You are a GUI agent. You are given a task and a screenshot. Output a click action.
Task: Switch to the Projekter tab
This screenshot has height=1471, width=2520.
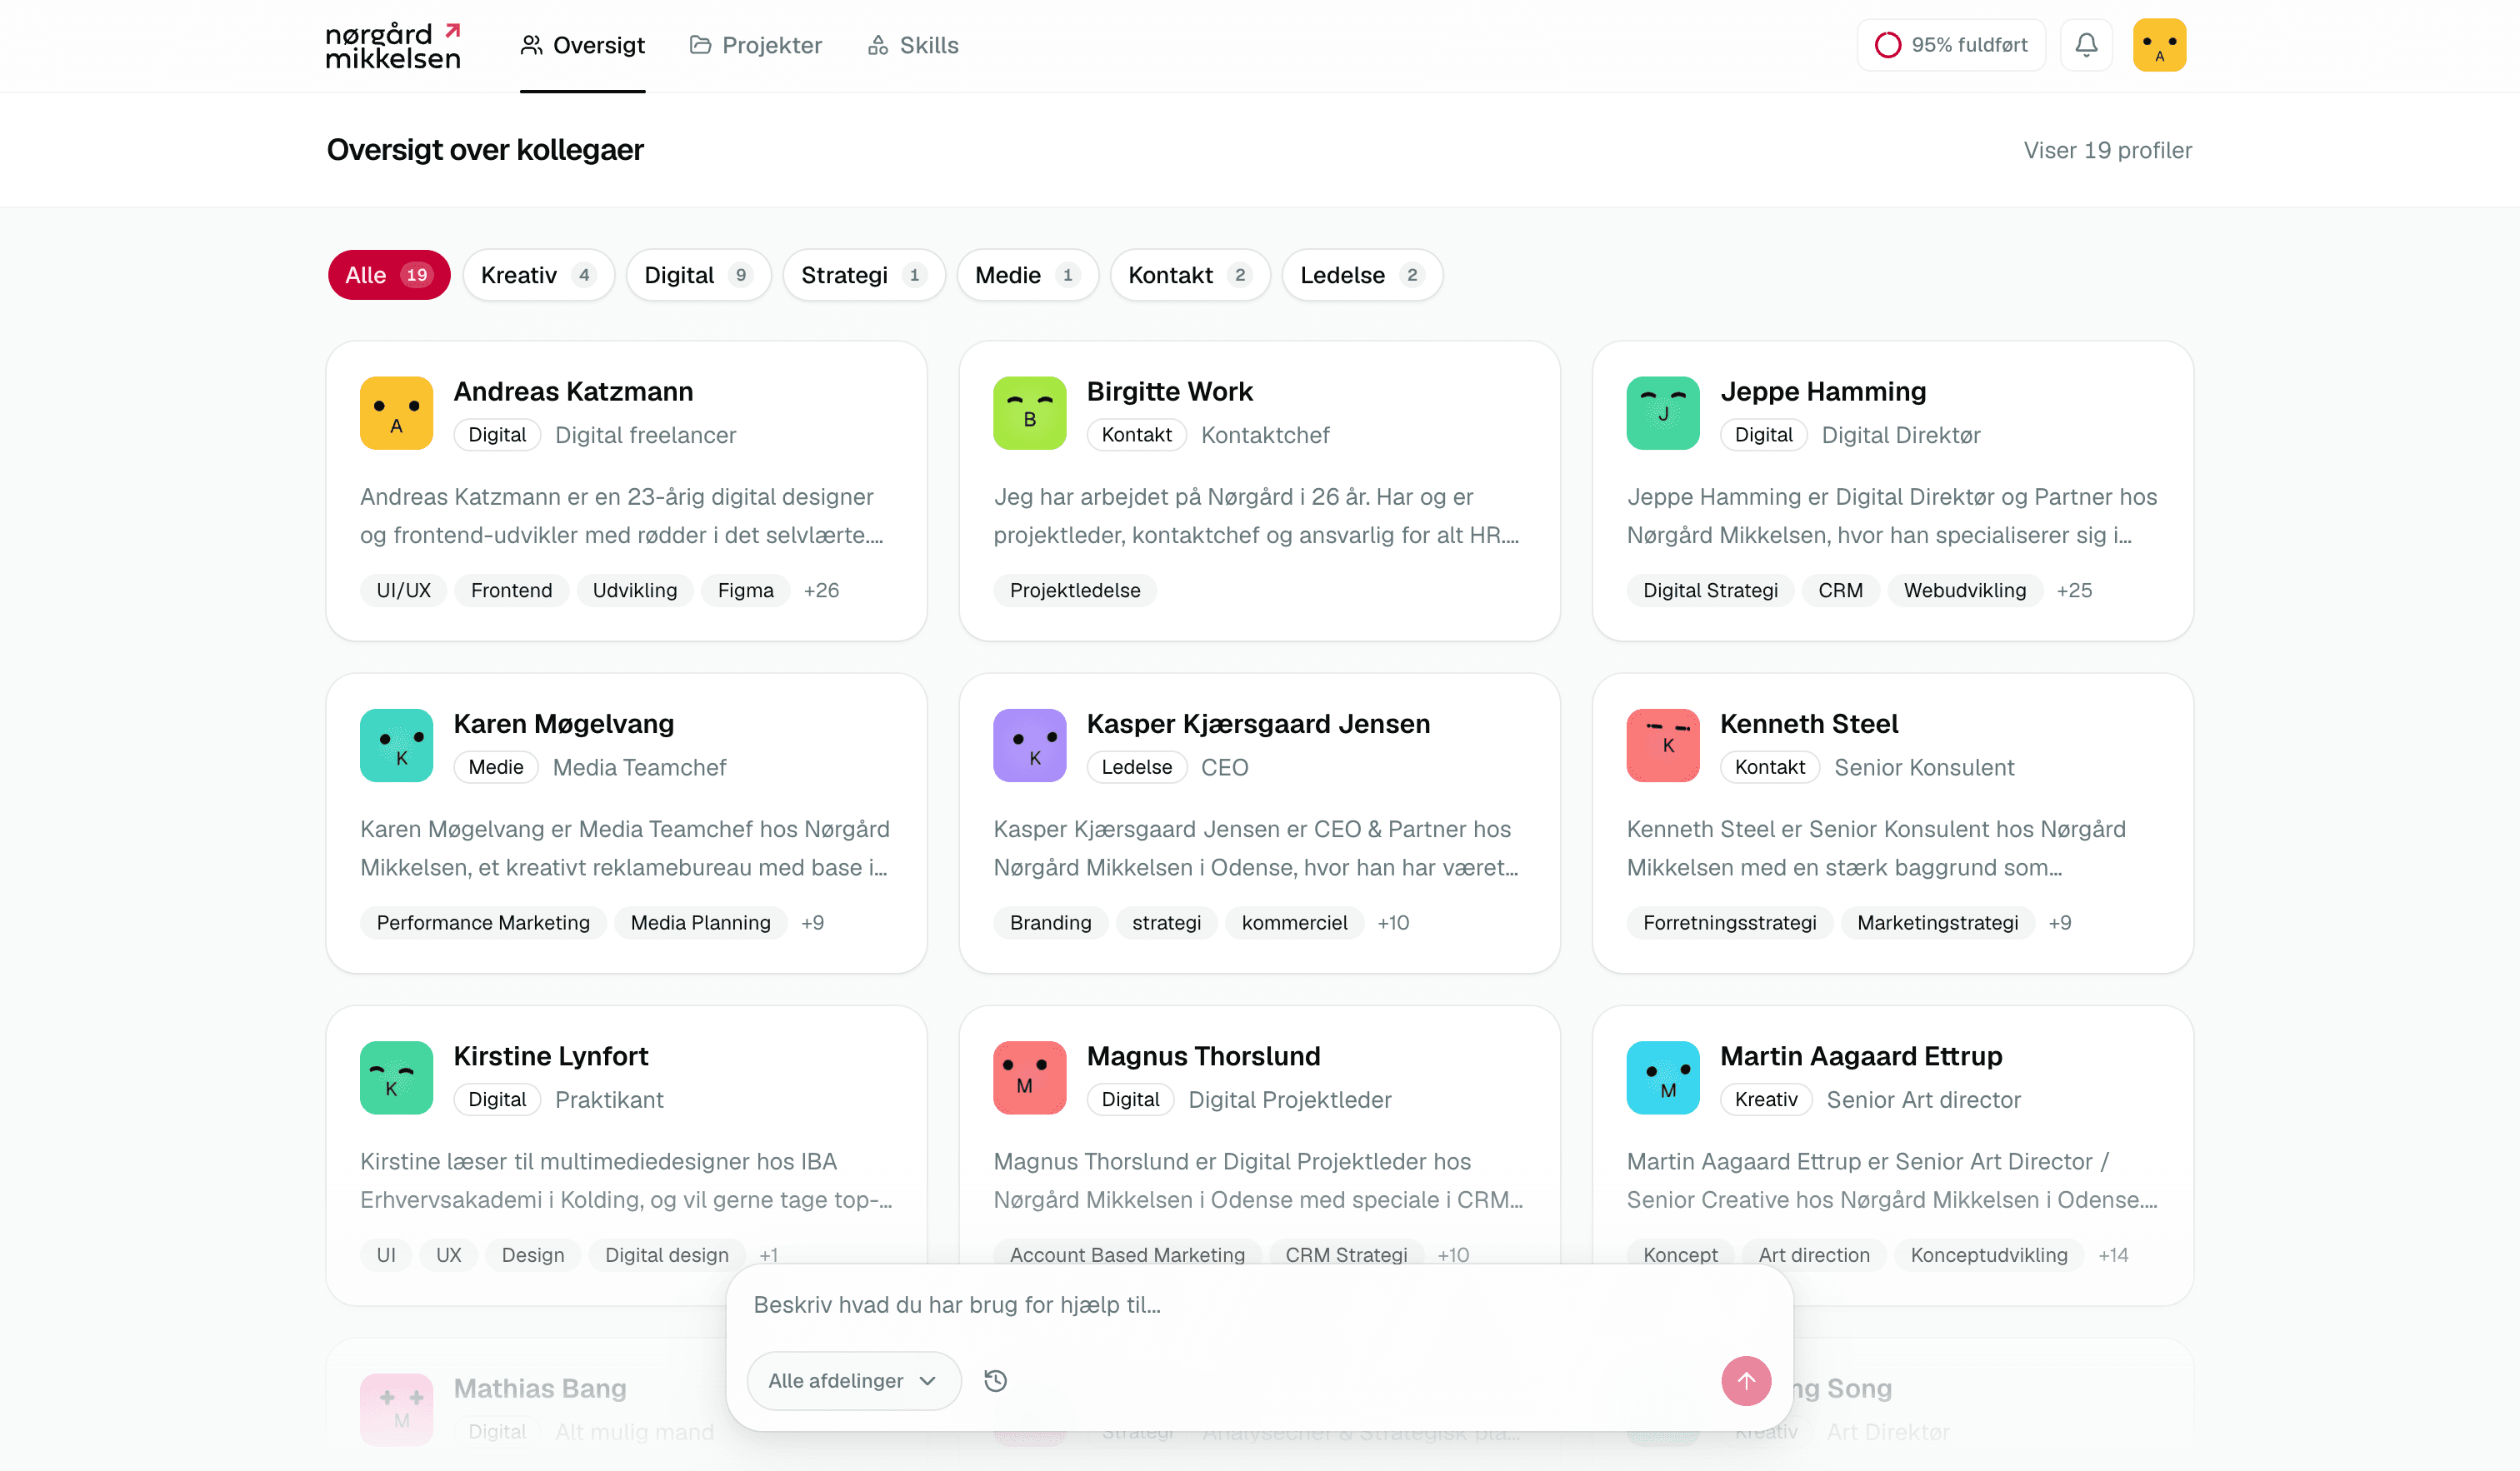[x=756, y=45]
